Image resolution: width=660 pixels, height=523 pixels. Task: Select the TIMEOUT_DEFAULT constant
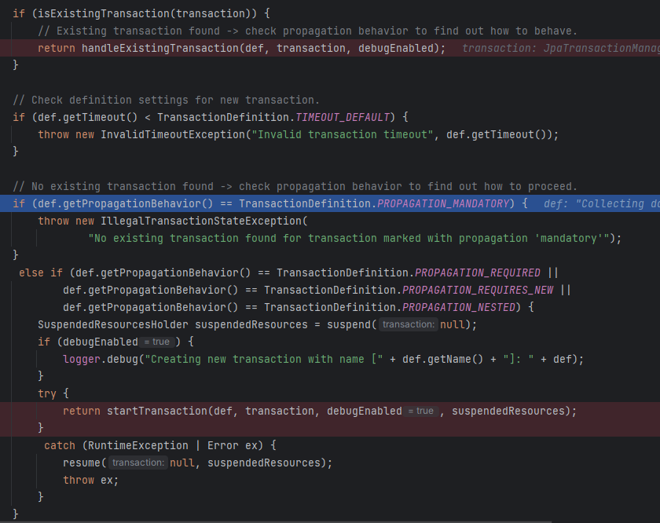(343, 117)
